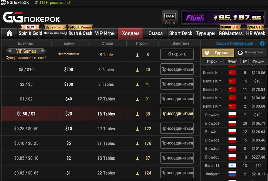Image resolution: width=268 pixels, height=181 pixels.
Task: Open the VIP Игры tab
Action: tap(105, 33)
